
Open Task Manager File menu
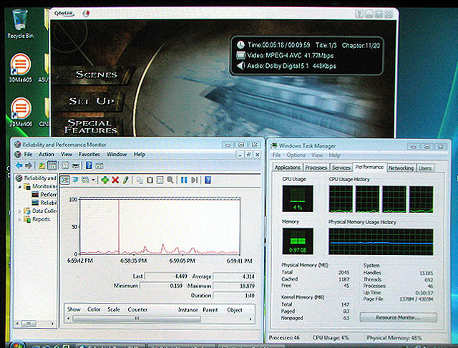click(276, 155)
